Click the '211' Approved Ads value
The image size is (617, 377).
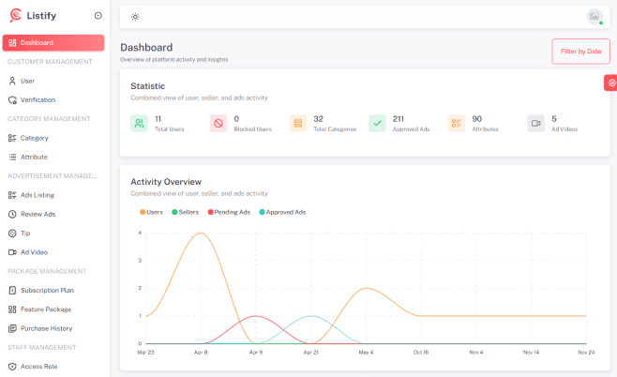tap(399, 119)
